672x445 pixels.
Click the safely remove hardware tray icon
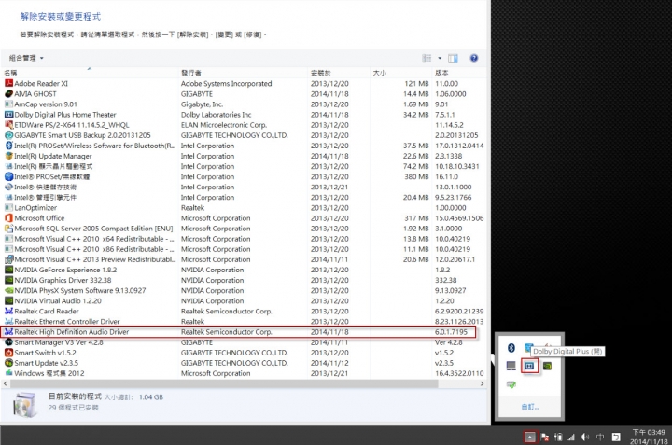[x=511, y=384]
